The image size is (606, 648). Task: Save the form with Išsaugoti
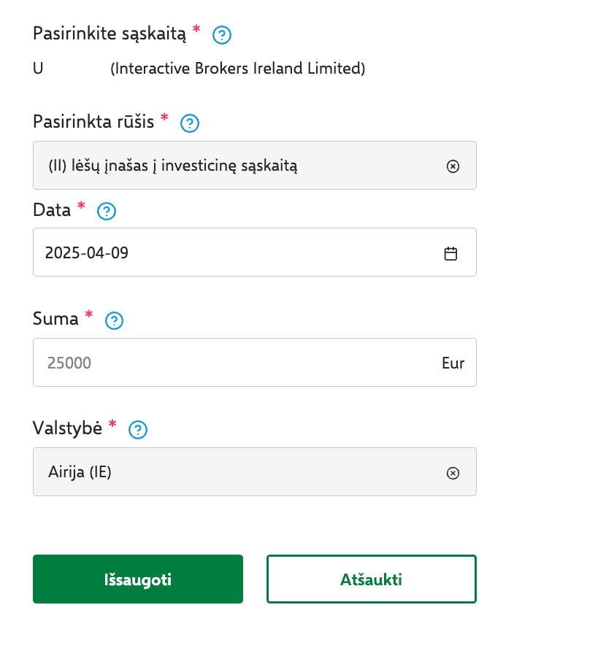coord(138,579)
